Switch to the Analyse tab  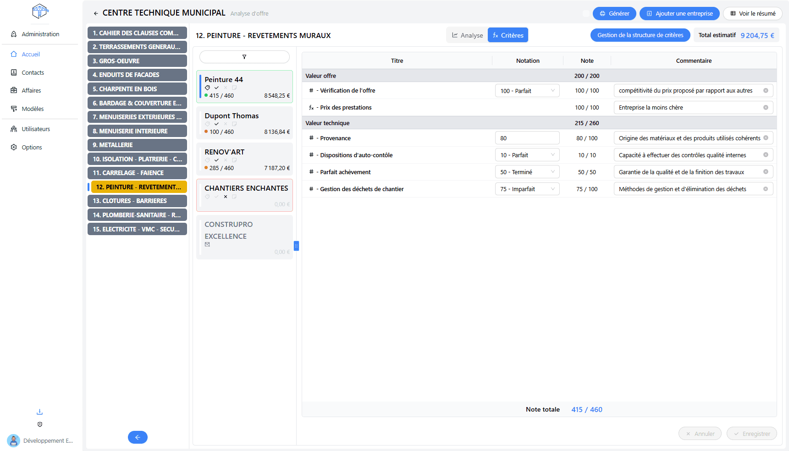[x=467, y=35]
